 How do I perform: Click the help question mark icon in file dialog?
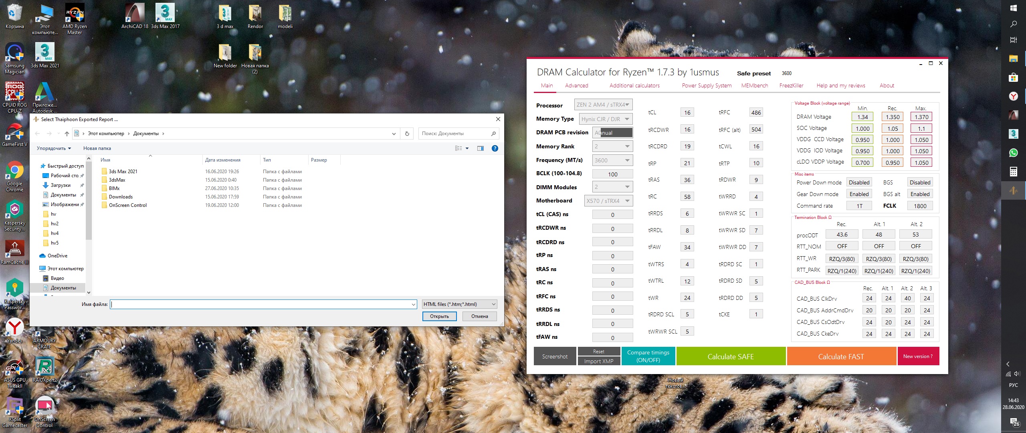click(x=495, y=148)
